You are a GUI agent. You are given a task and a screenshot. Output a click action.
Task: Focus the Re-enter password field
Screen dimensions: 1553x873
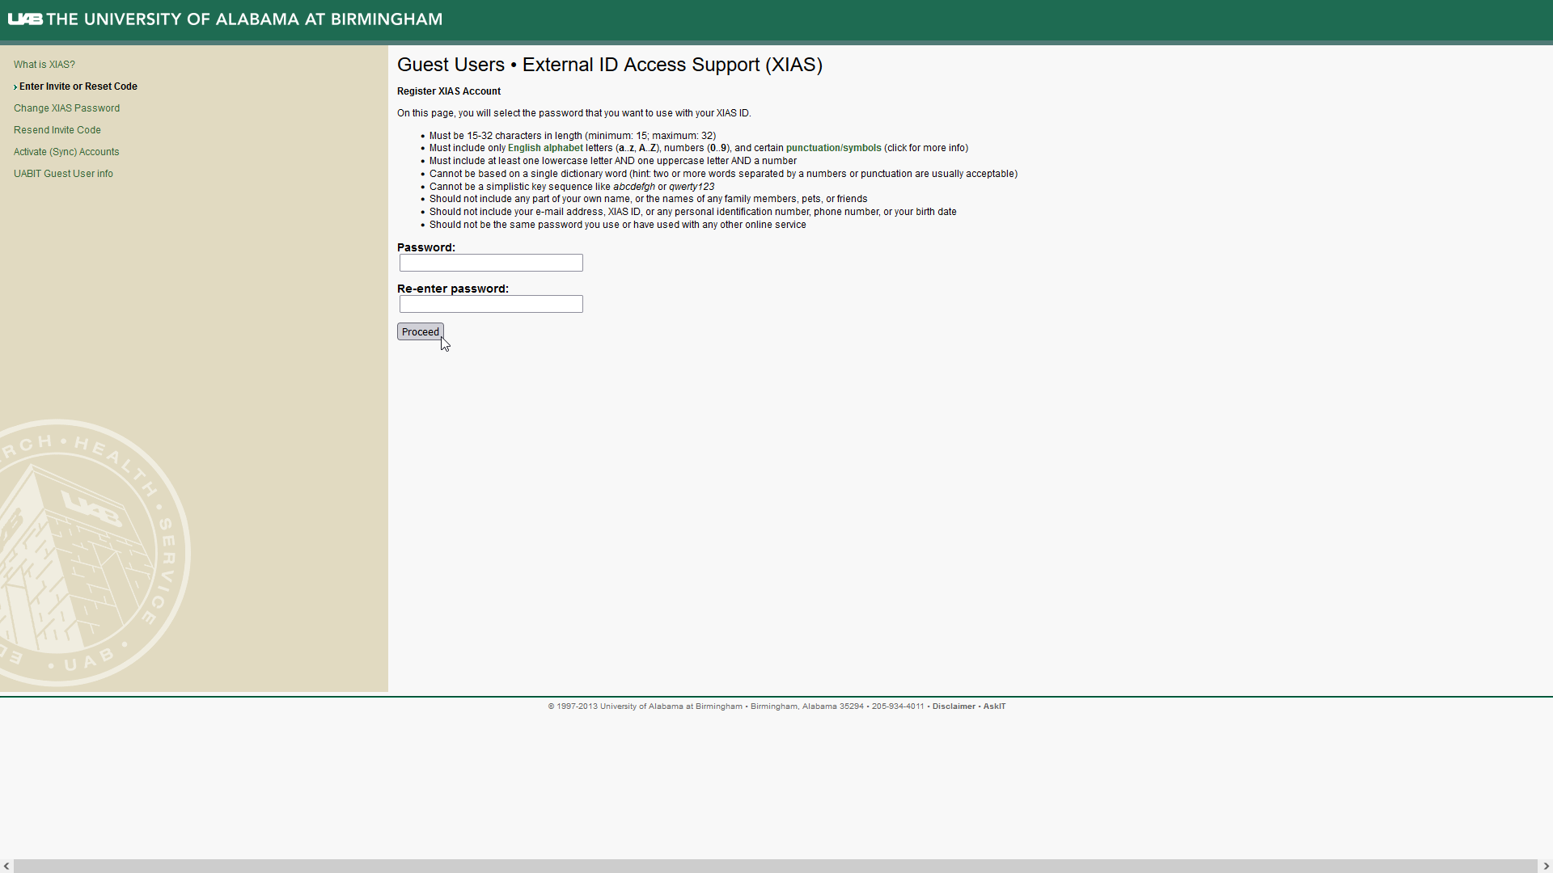tap(491, 304)
